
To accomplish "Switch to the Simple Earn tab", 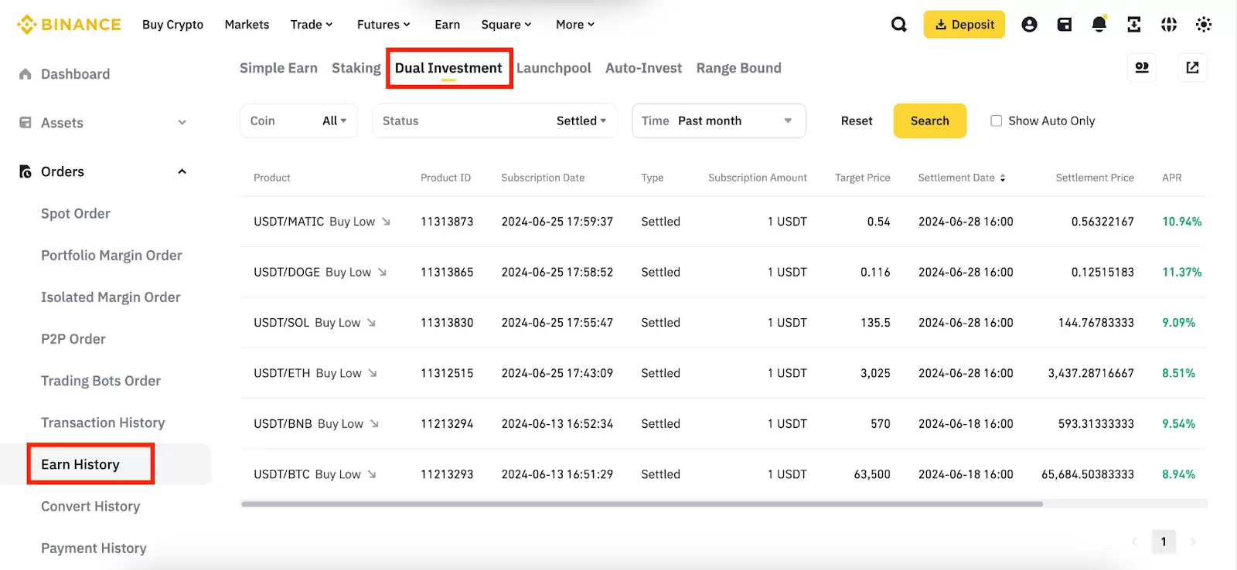I will [x=278, y=68].
